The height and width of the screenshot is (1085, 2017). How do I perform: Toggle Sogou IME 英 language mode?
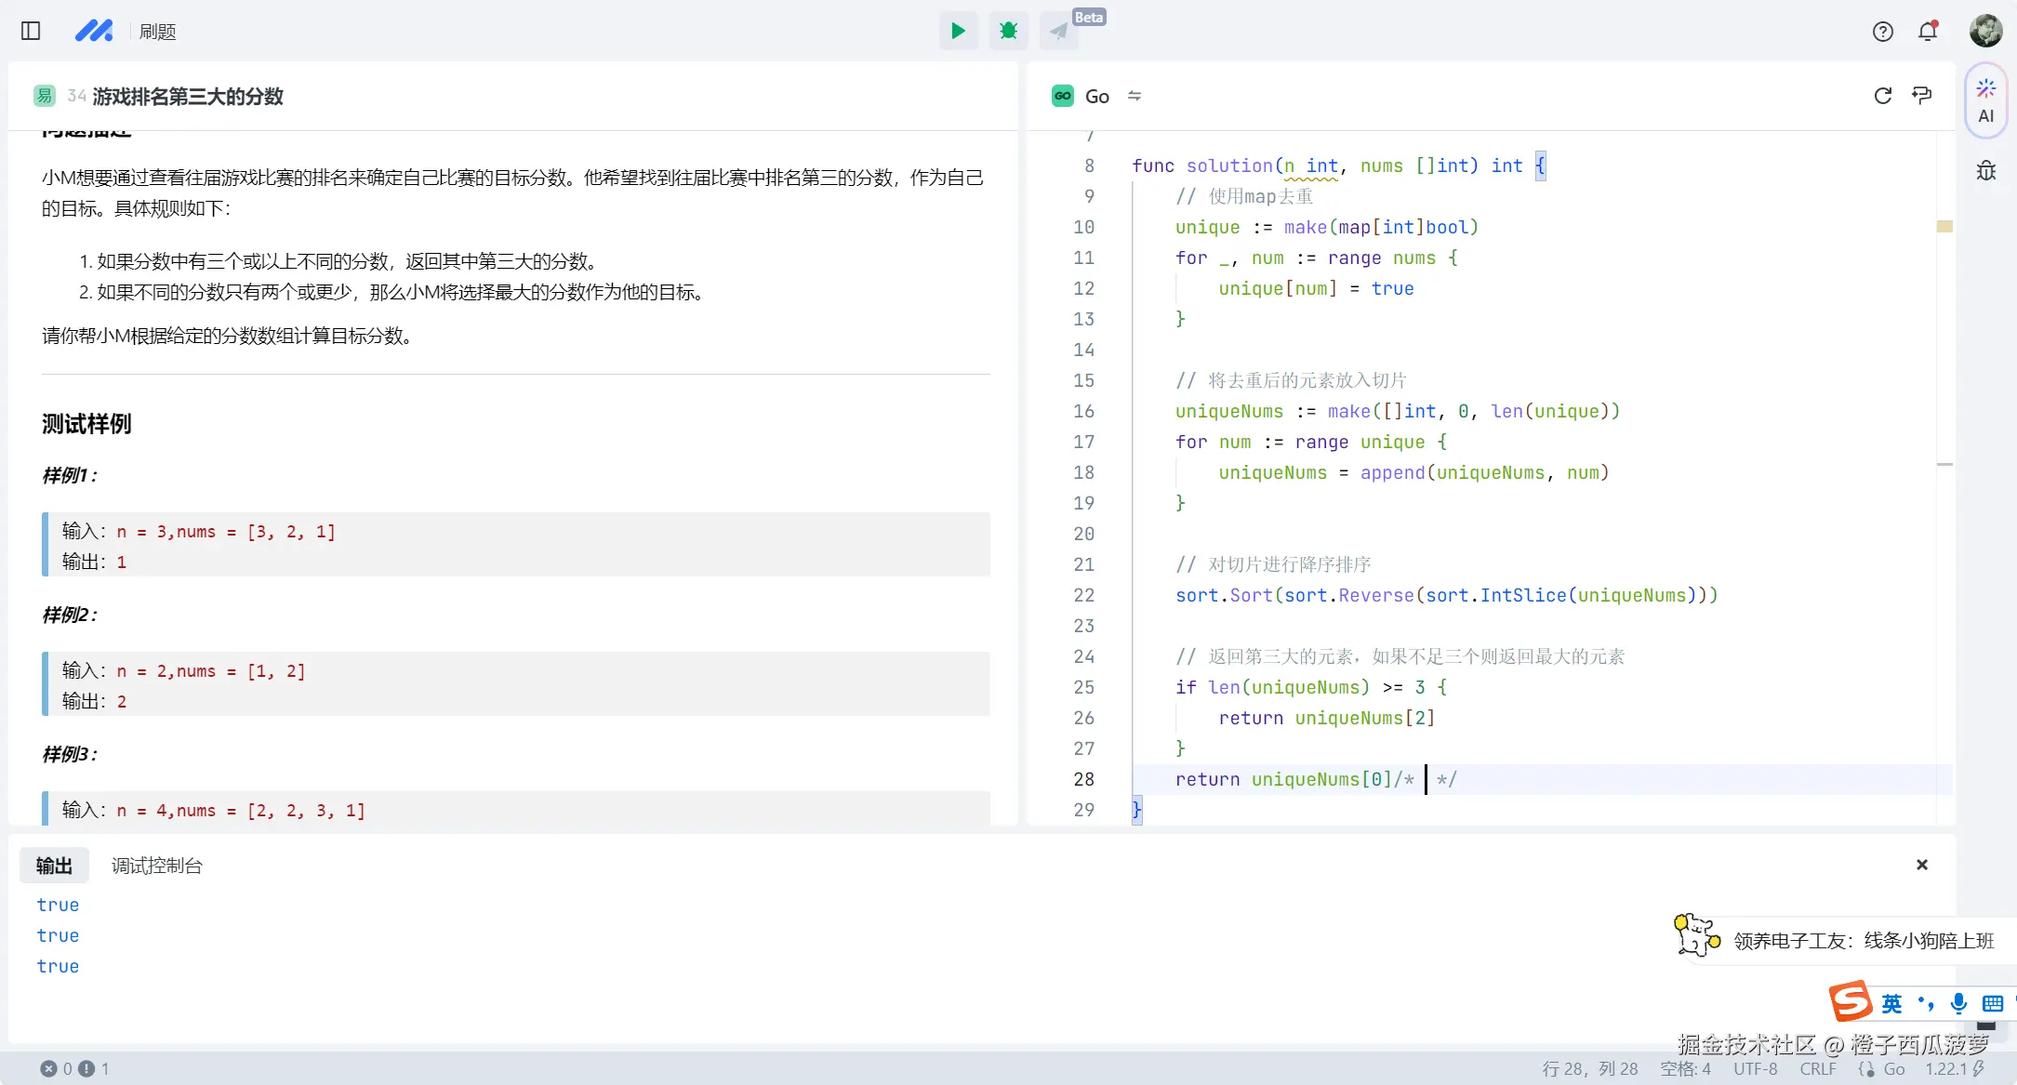[1891, 1003]
